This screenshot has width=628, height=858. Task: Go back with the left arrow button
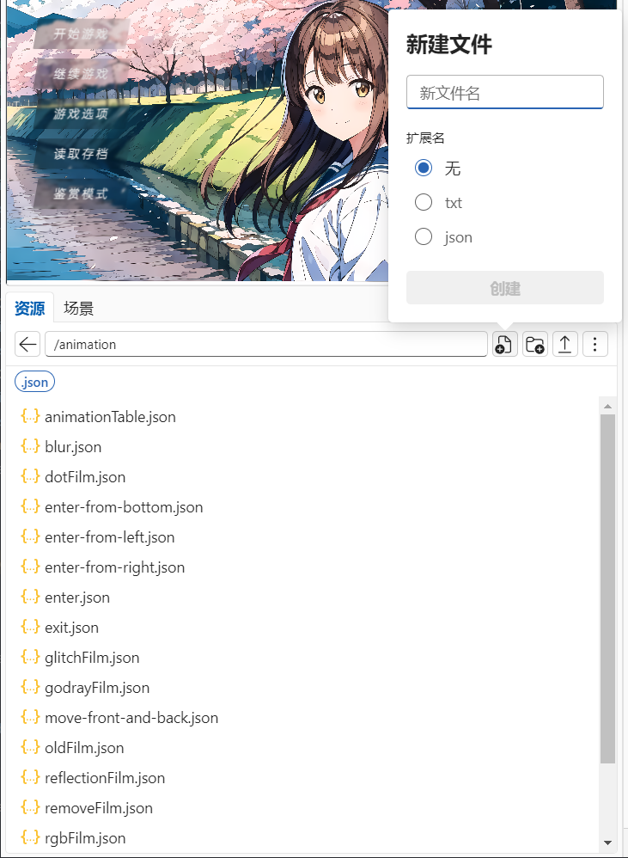pos(27,344)
